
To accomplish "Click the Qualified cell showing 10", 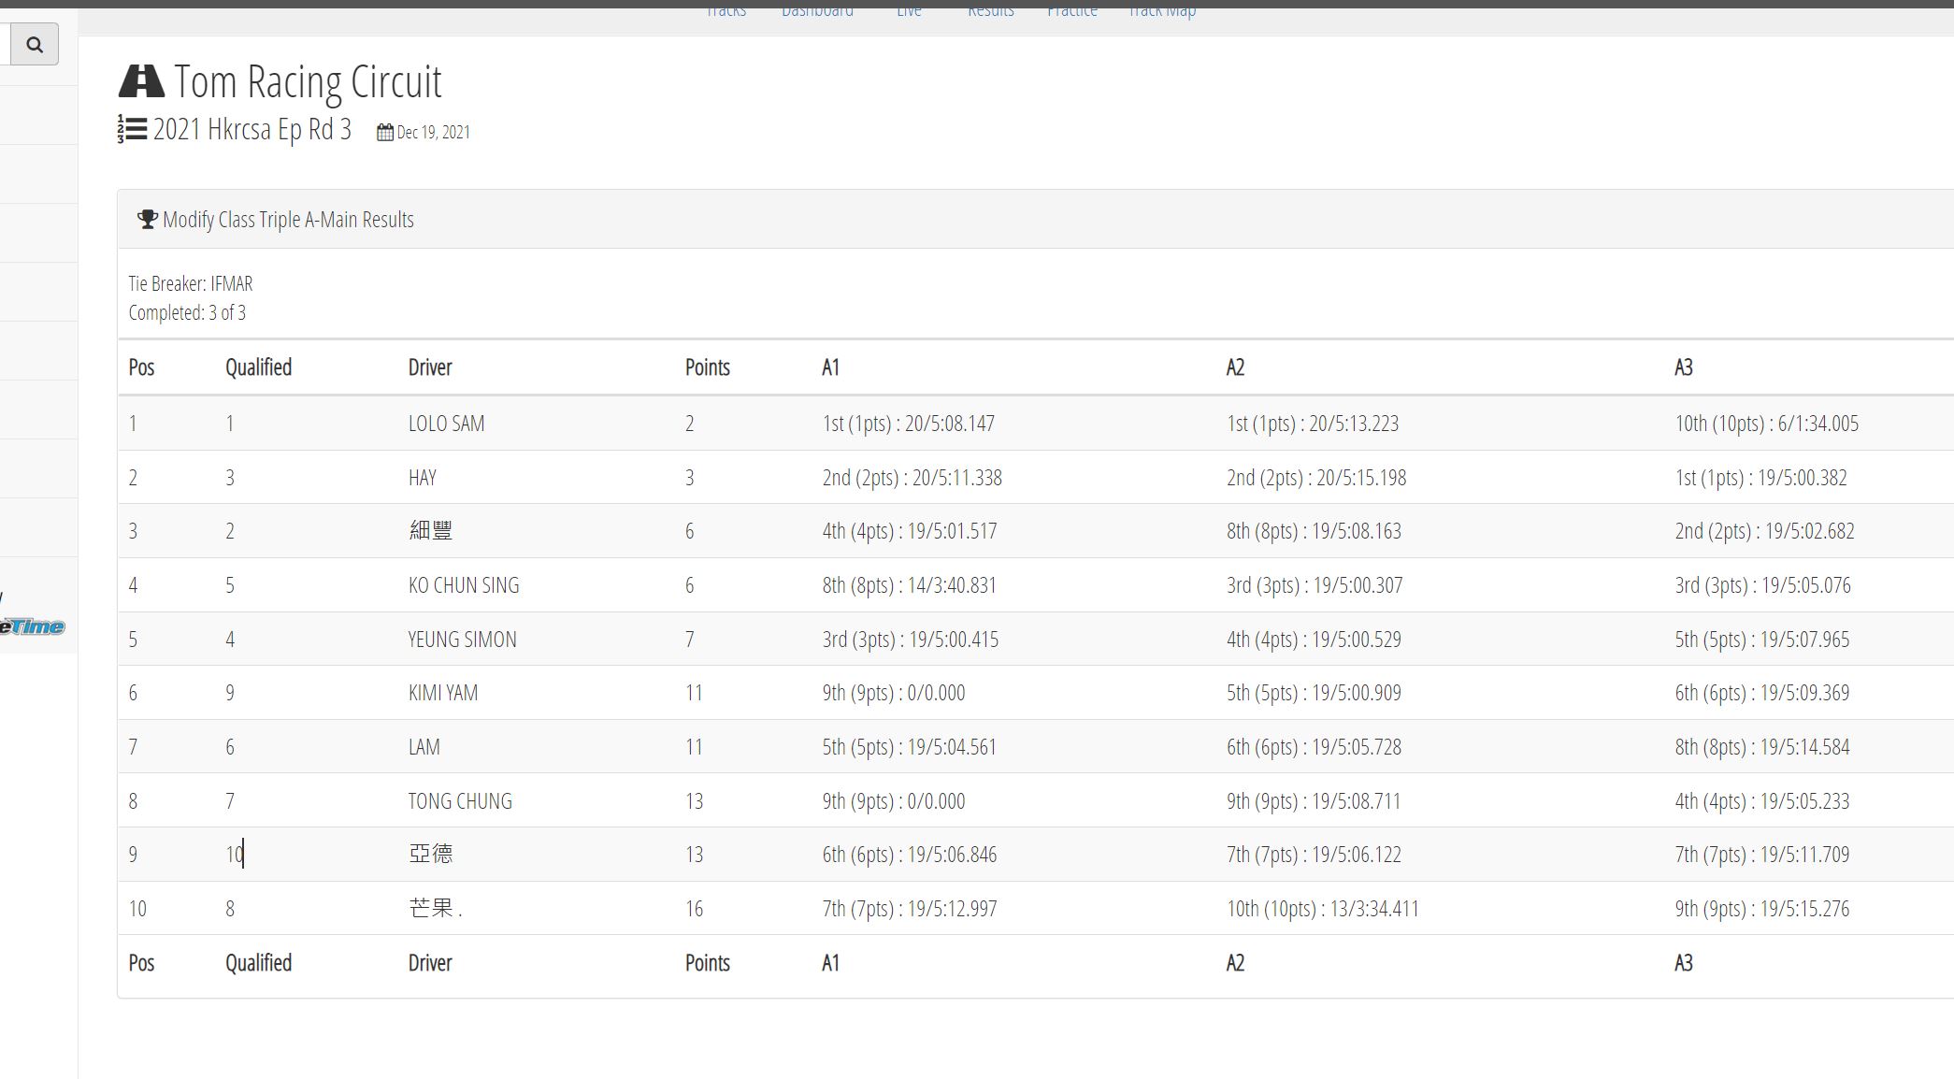I will click(234, 855).
